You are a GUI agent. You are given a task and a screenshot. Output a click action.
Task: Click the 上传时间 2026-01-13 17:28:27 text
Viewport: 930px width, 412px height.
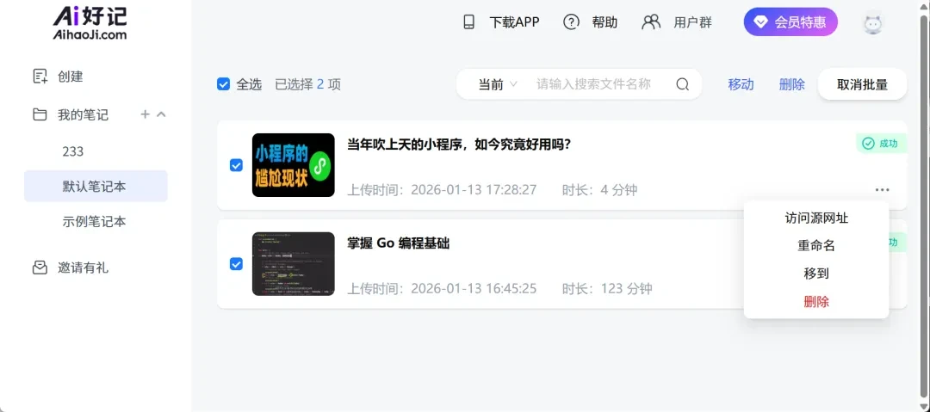pos(442,190)
